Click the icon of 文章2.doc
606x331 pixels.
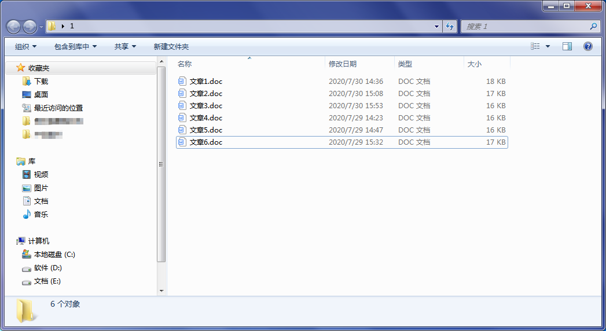pos(182,94)
